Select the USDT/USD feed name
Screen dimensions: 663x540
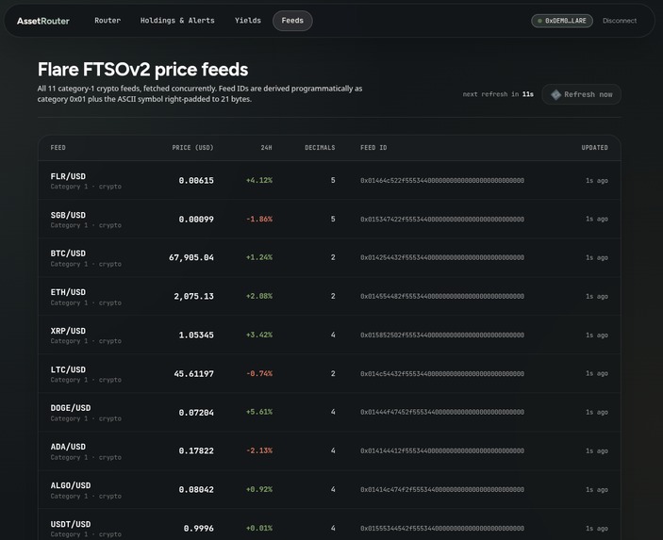pyautogui.click(x=71, y=524)
